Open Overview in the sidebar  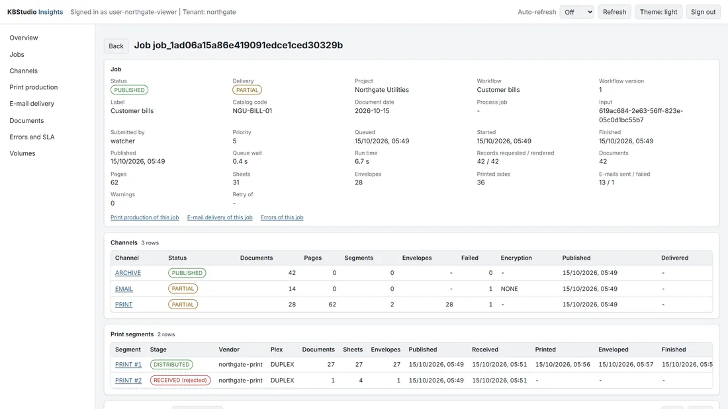point(24,38)
